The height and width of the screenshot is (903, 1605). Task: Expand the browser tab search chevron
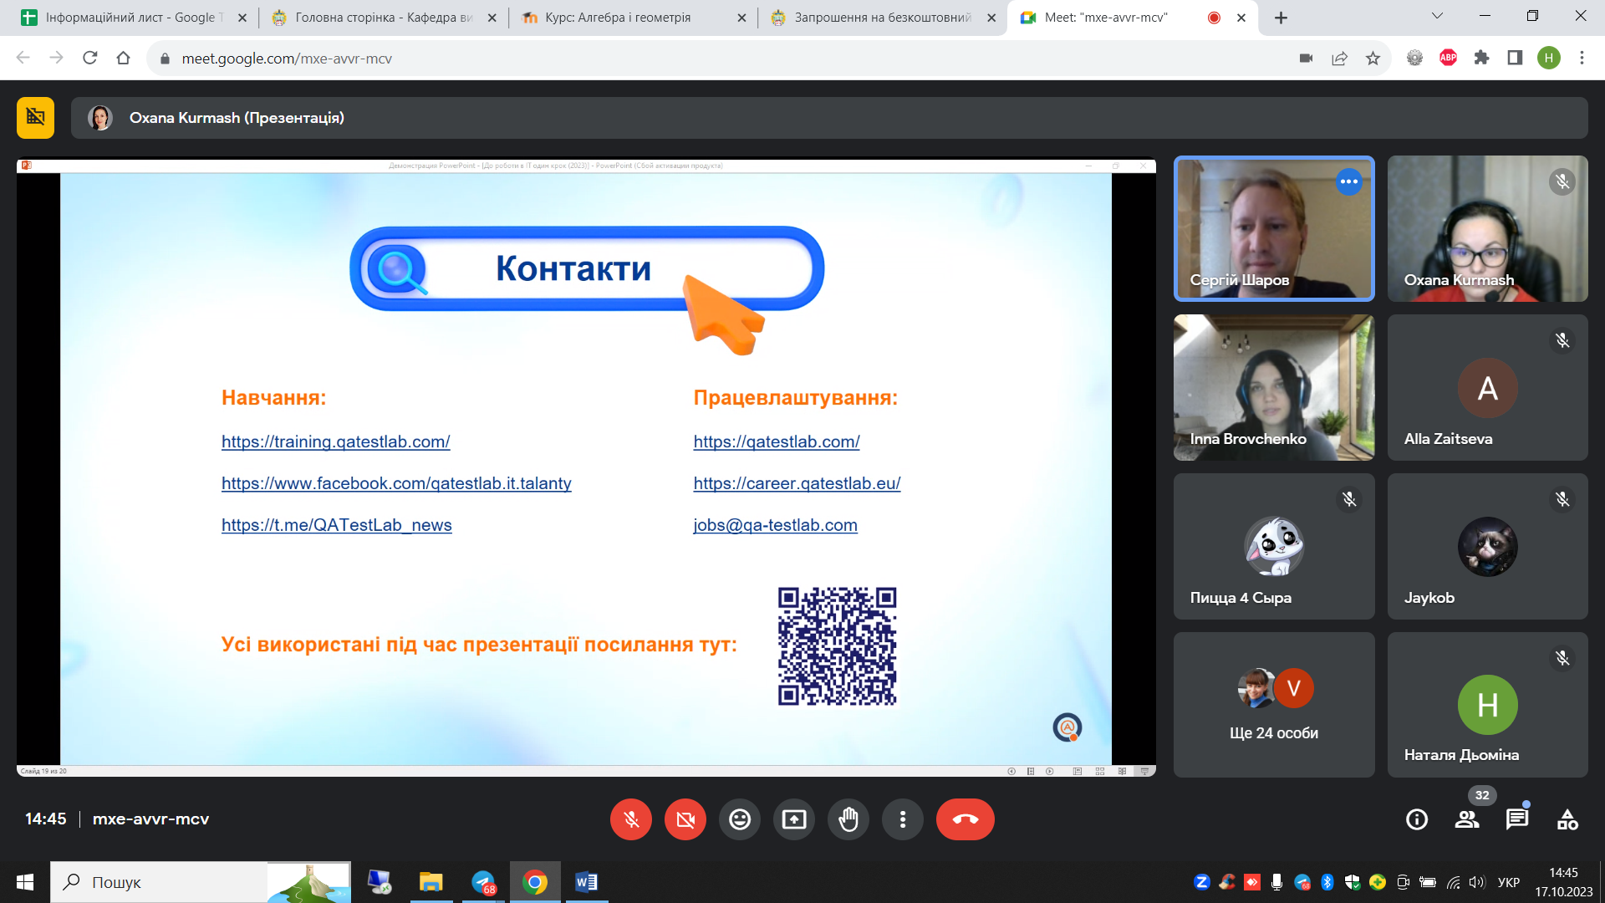pyautogui.click(x=1437, y=16)
